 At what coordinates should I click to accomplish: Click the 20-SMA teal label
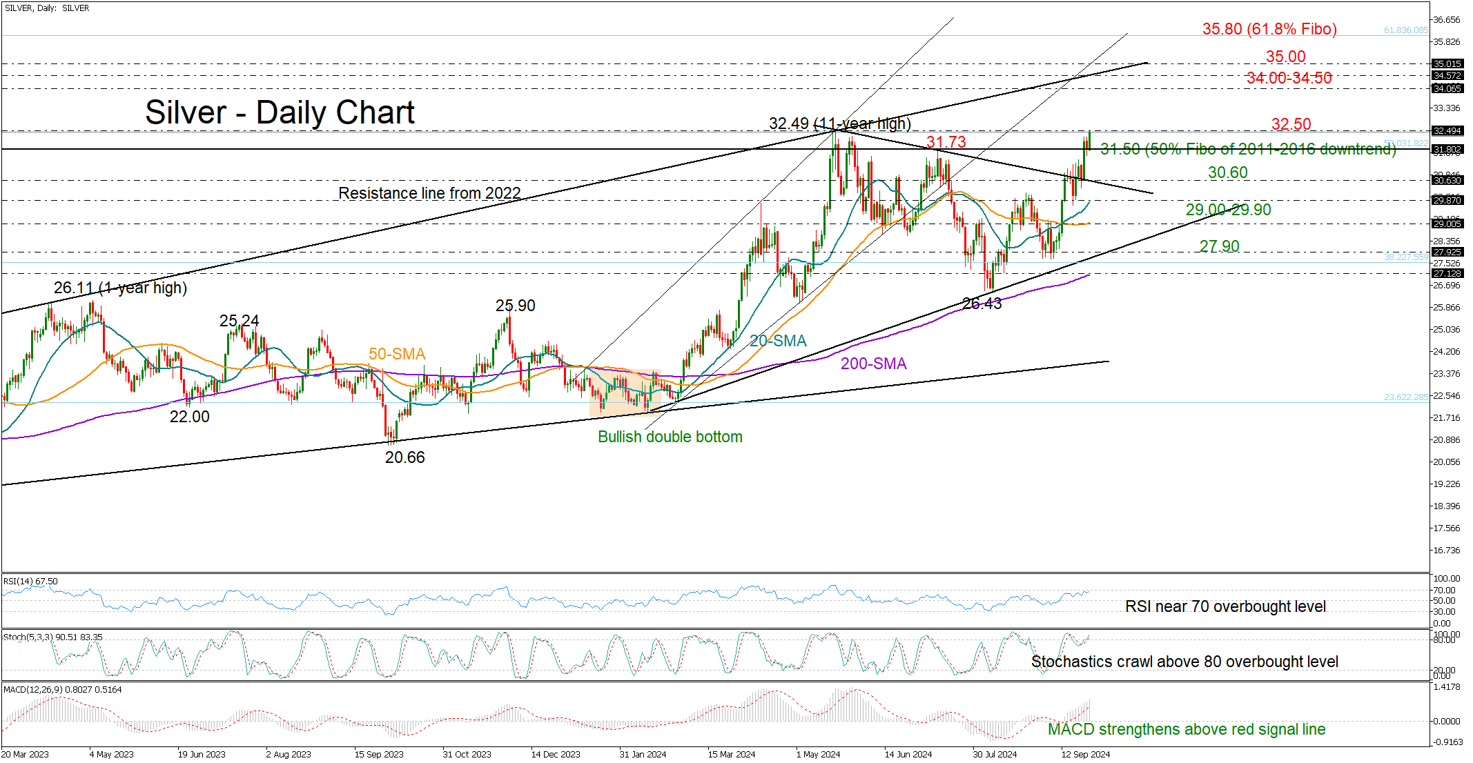pyautogui.click(x=778, y=341)
